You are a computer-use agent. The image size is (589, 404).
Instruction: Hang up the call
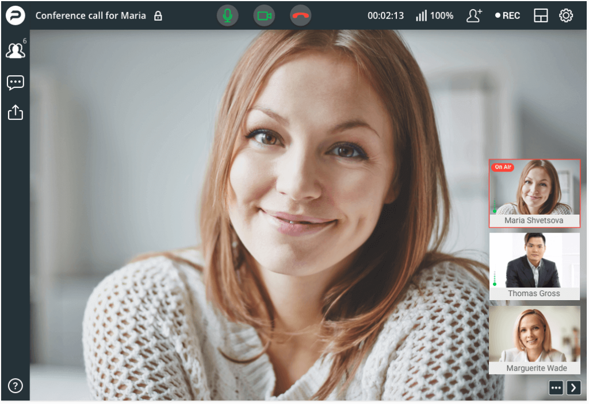[300, 15]
